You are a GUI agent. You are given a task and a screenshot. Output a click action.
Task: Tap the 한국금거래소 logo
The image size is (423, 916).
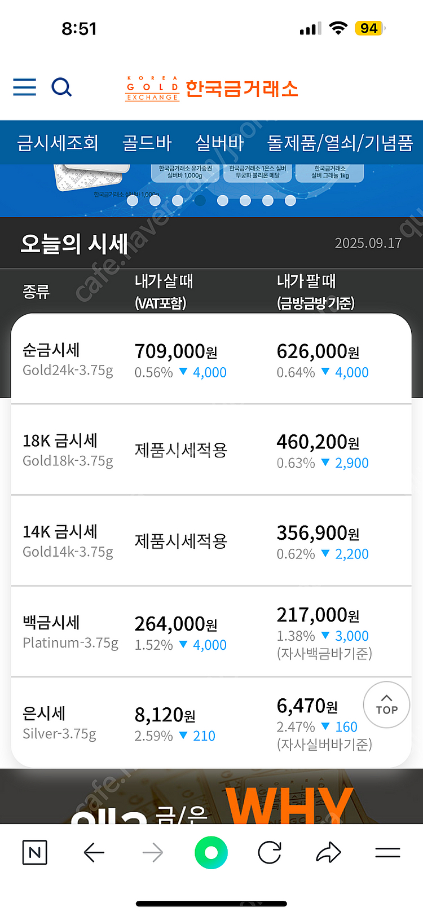pyautogui.click(x=211, y=89)
